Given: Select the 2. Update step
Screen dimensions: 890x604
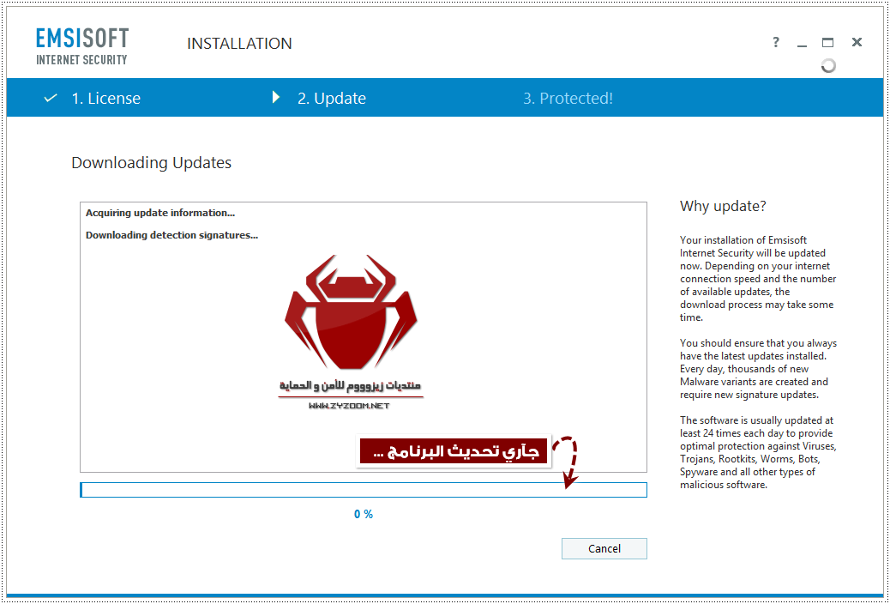Looking at the screenshot, I should pyautogui.click(x=332, y=99).
